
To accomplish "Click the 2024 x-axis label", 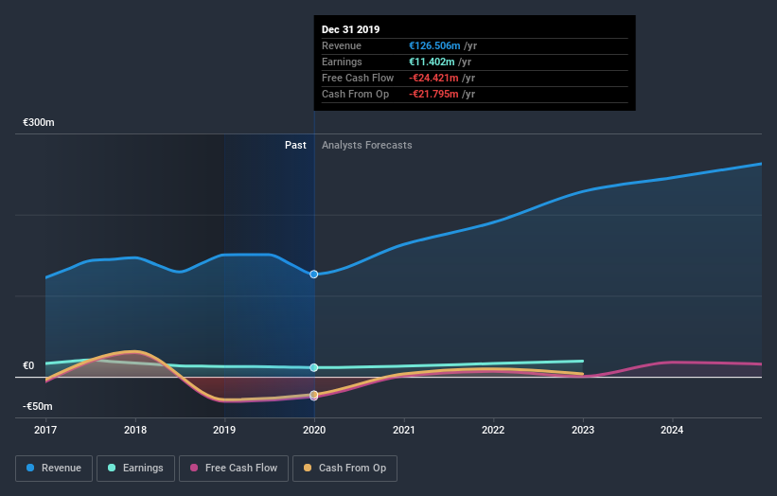I will pos(672,430).
